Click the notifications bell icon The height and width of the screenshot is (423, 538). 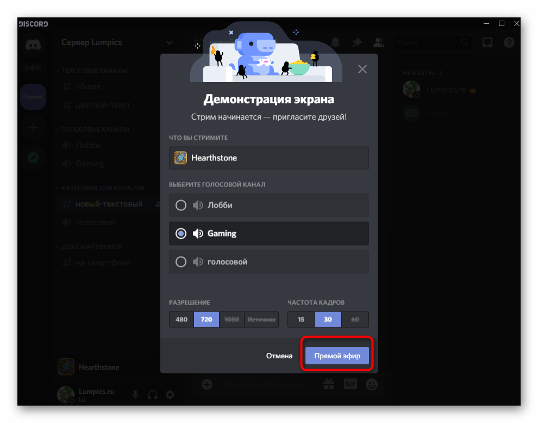(335, 42)
